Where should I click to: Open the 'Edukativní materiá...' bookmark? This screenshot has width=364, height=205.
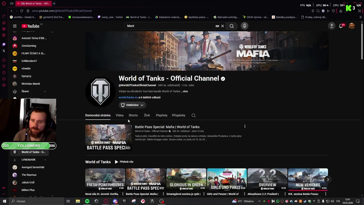pos(168,17)
